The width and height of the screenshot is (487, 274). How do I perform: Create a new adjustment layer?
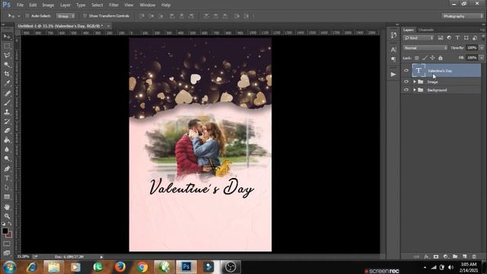(446, 256)
